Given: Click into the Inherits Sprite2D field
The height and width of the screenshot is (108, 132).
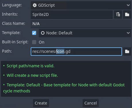Looking at the screenshot, I should pyautogui.click(x=72, y=14).
